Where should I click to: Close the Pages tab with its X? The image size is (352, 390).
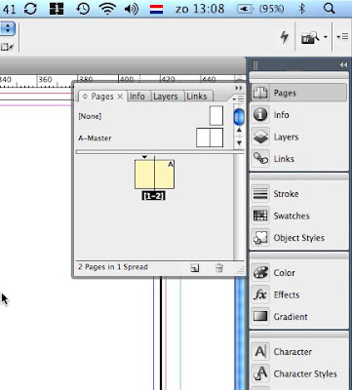pos(120,97)
